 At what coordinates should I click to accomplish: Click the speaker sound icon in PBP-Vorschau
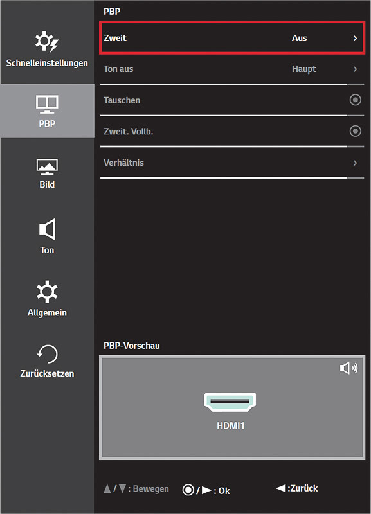[x=348, y=368]
